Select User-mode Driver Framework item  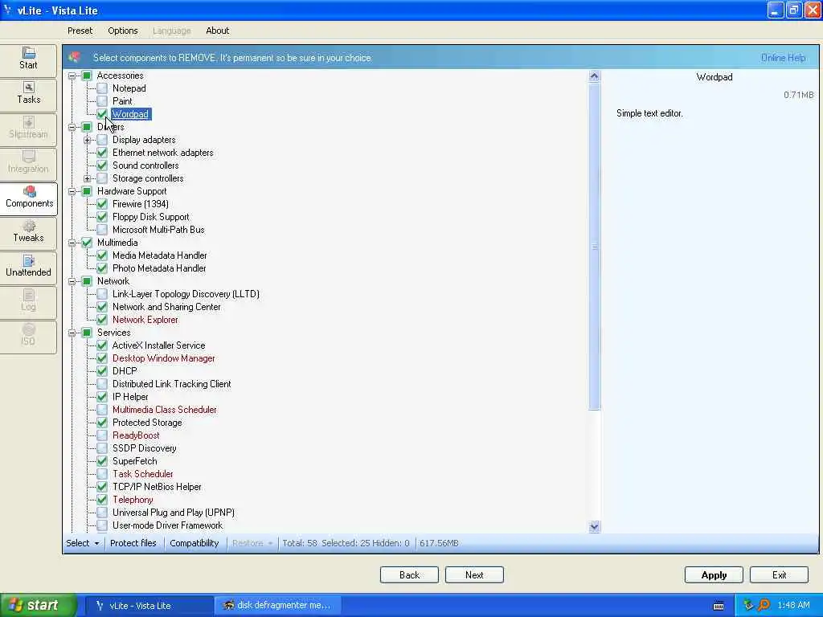coord(167,525)
